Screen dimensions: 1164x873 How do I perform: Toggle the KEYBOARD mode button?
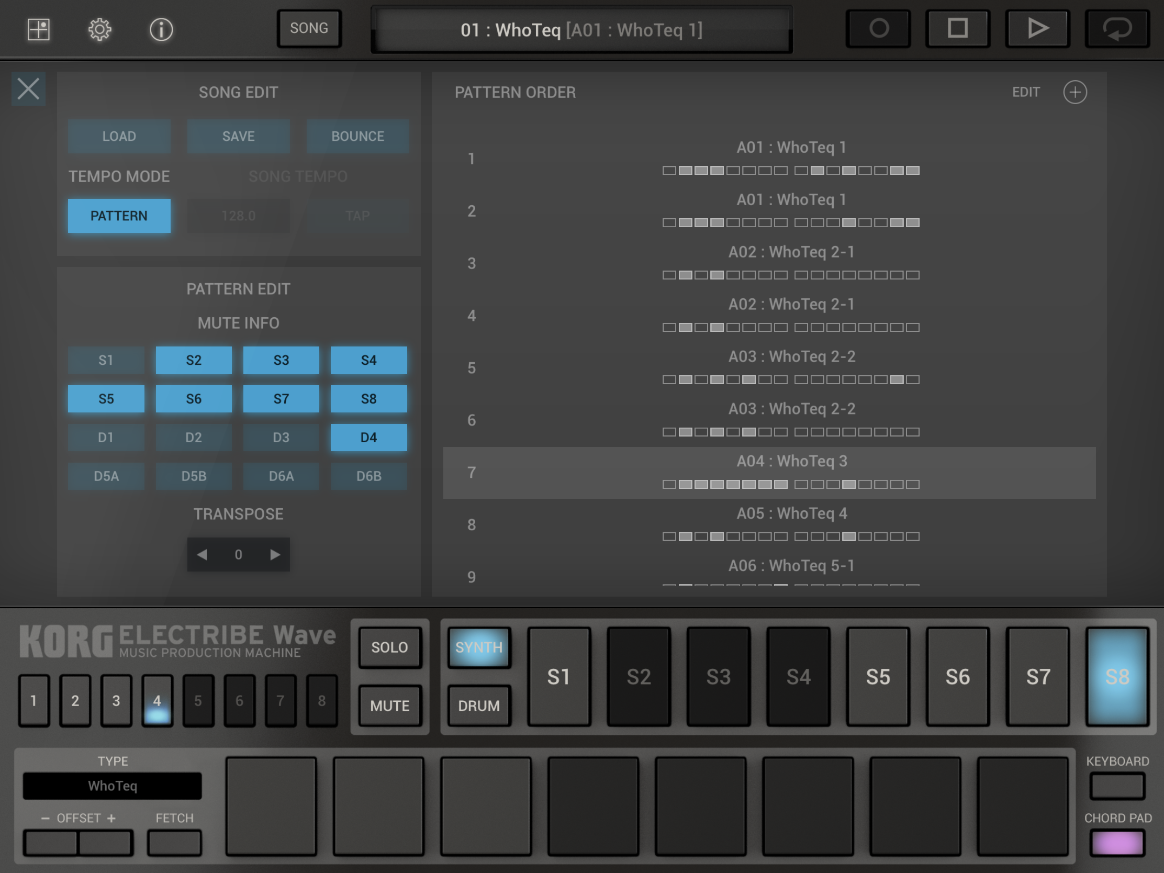1117,786
